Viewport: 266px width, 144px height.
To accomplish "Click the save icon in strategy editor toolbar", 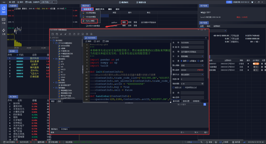I will (x=52, y=34).
